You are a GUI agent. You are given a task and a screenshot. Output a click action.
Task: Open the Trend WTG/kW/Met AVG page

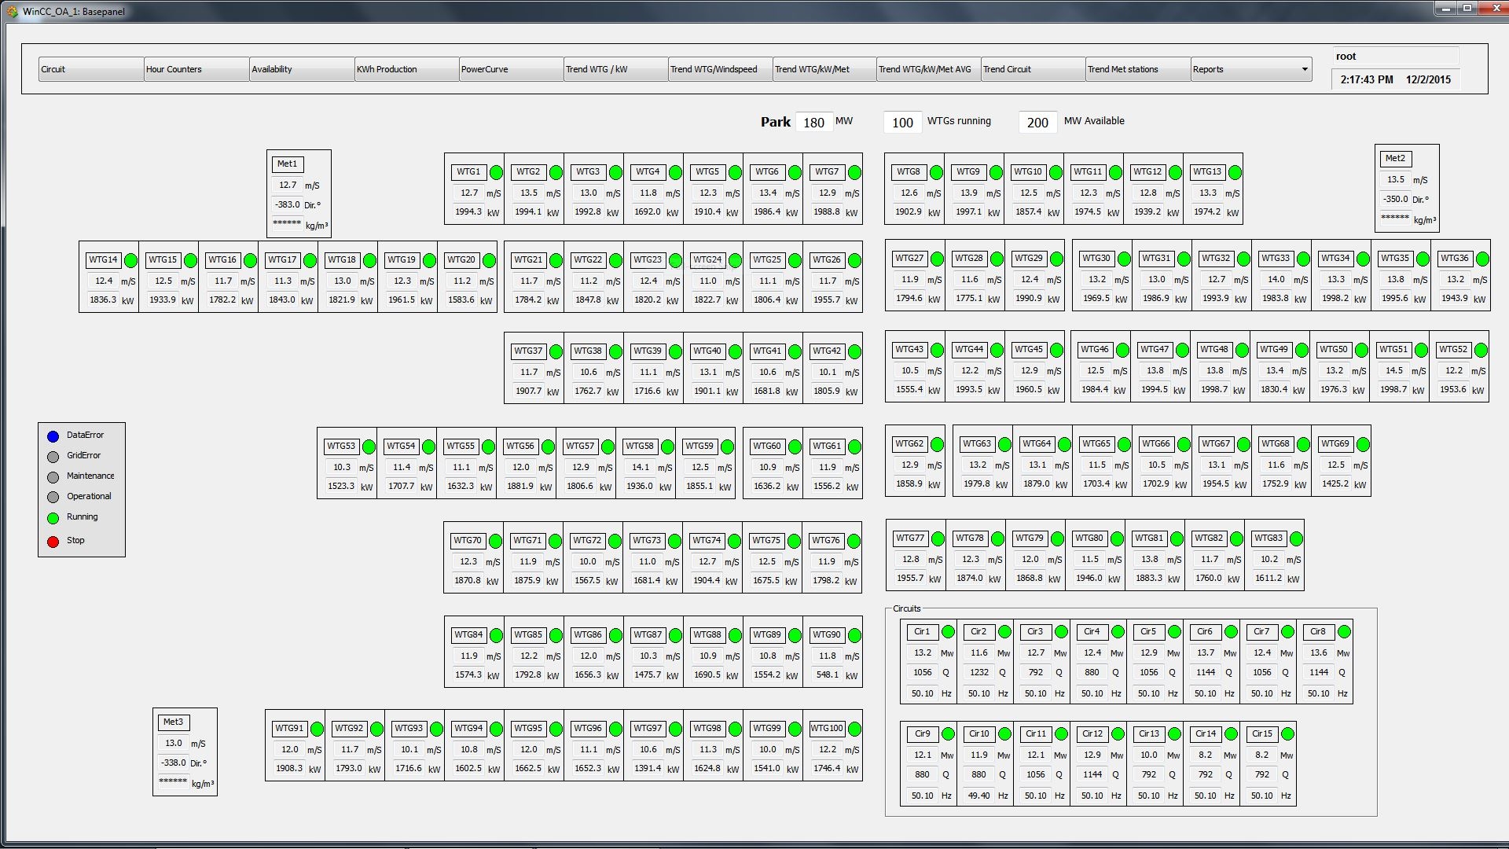[x=929, y=69]
